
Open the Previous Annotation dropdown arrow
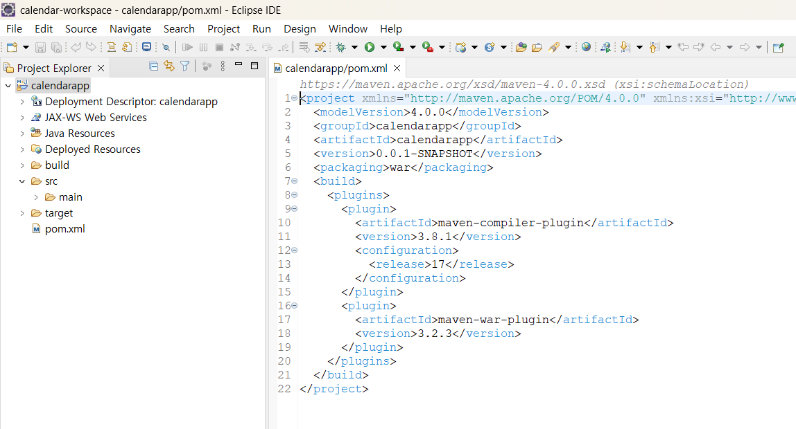[668, 48]
